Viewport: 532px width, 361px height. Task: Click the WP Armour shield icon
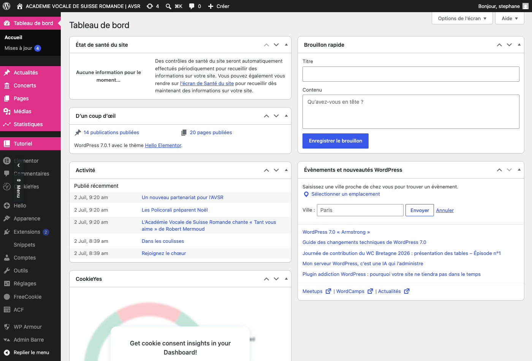7,327
